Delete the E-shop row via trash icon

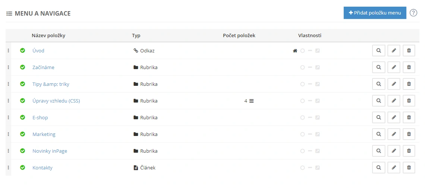coord(409,117)
